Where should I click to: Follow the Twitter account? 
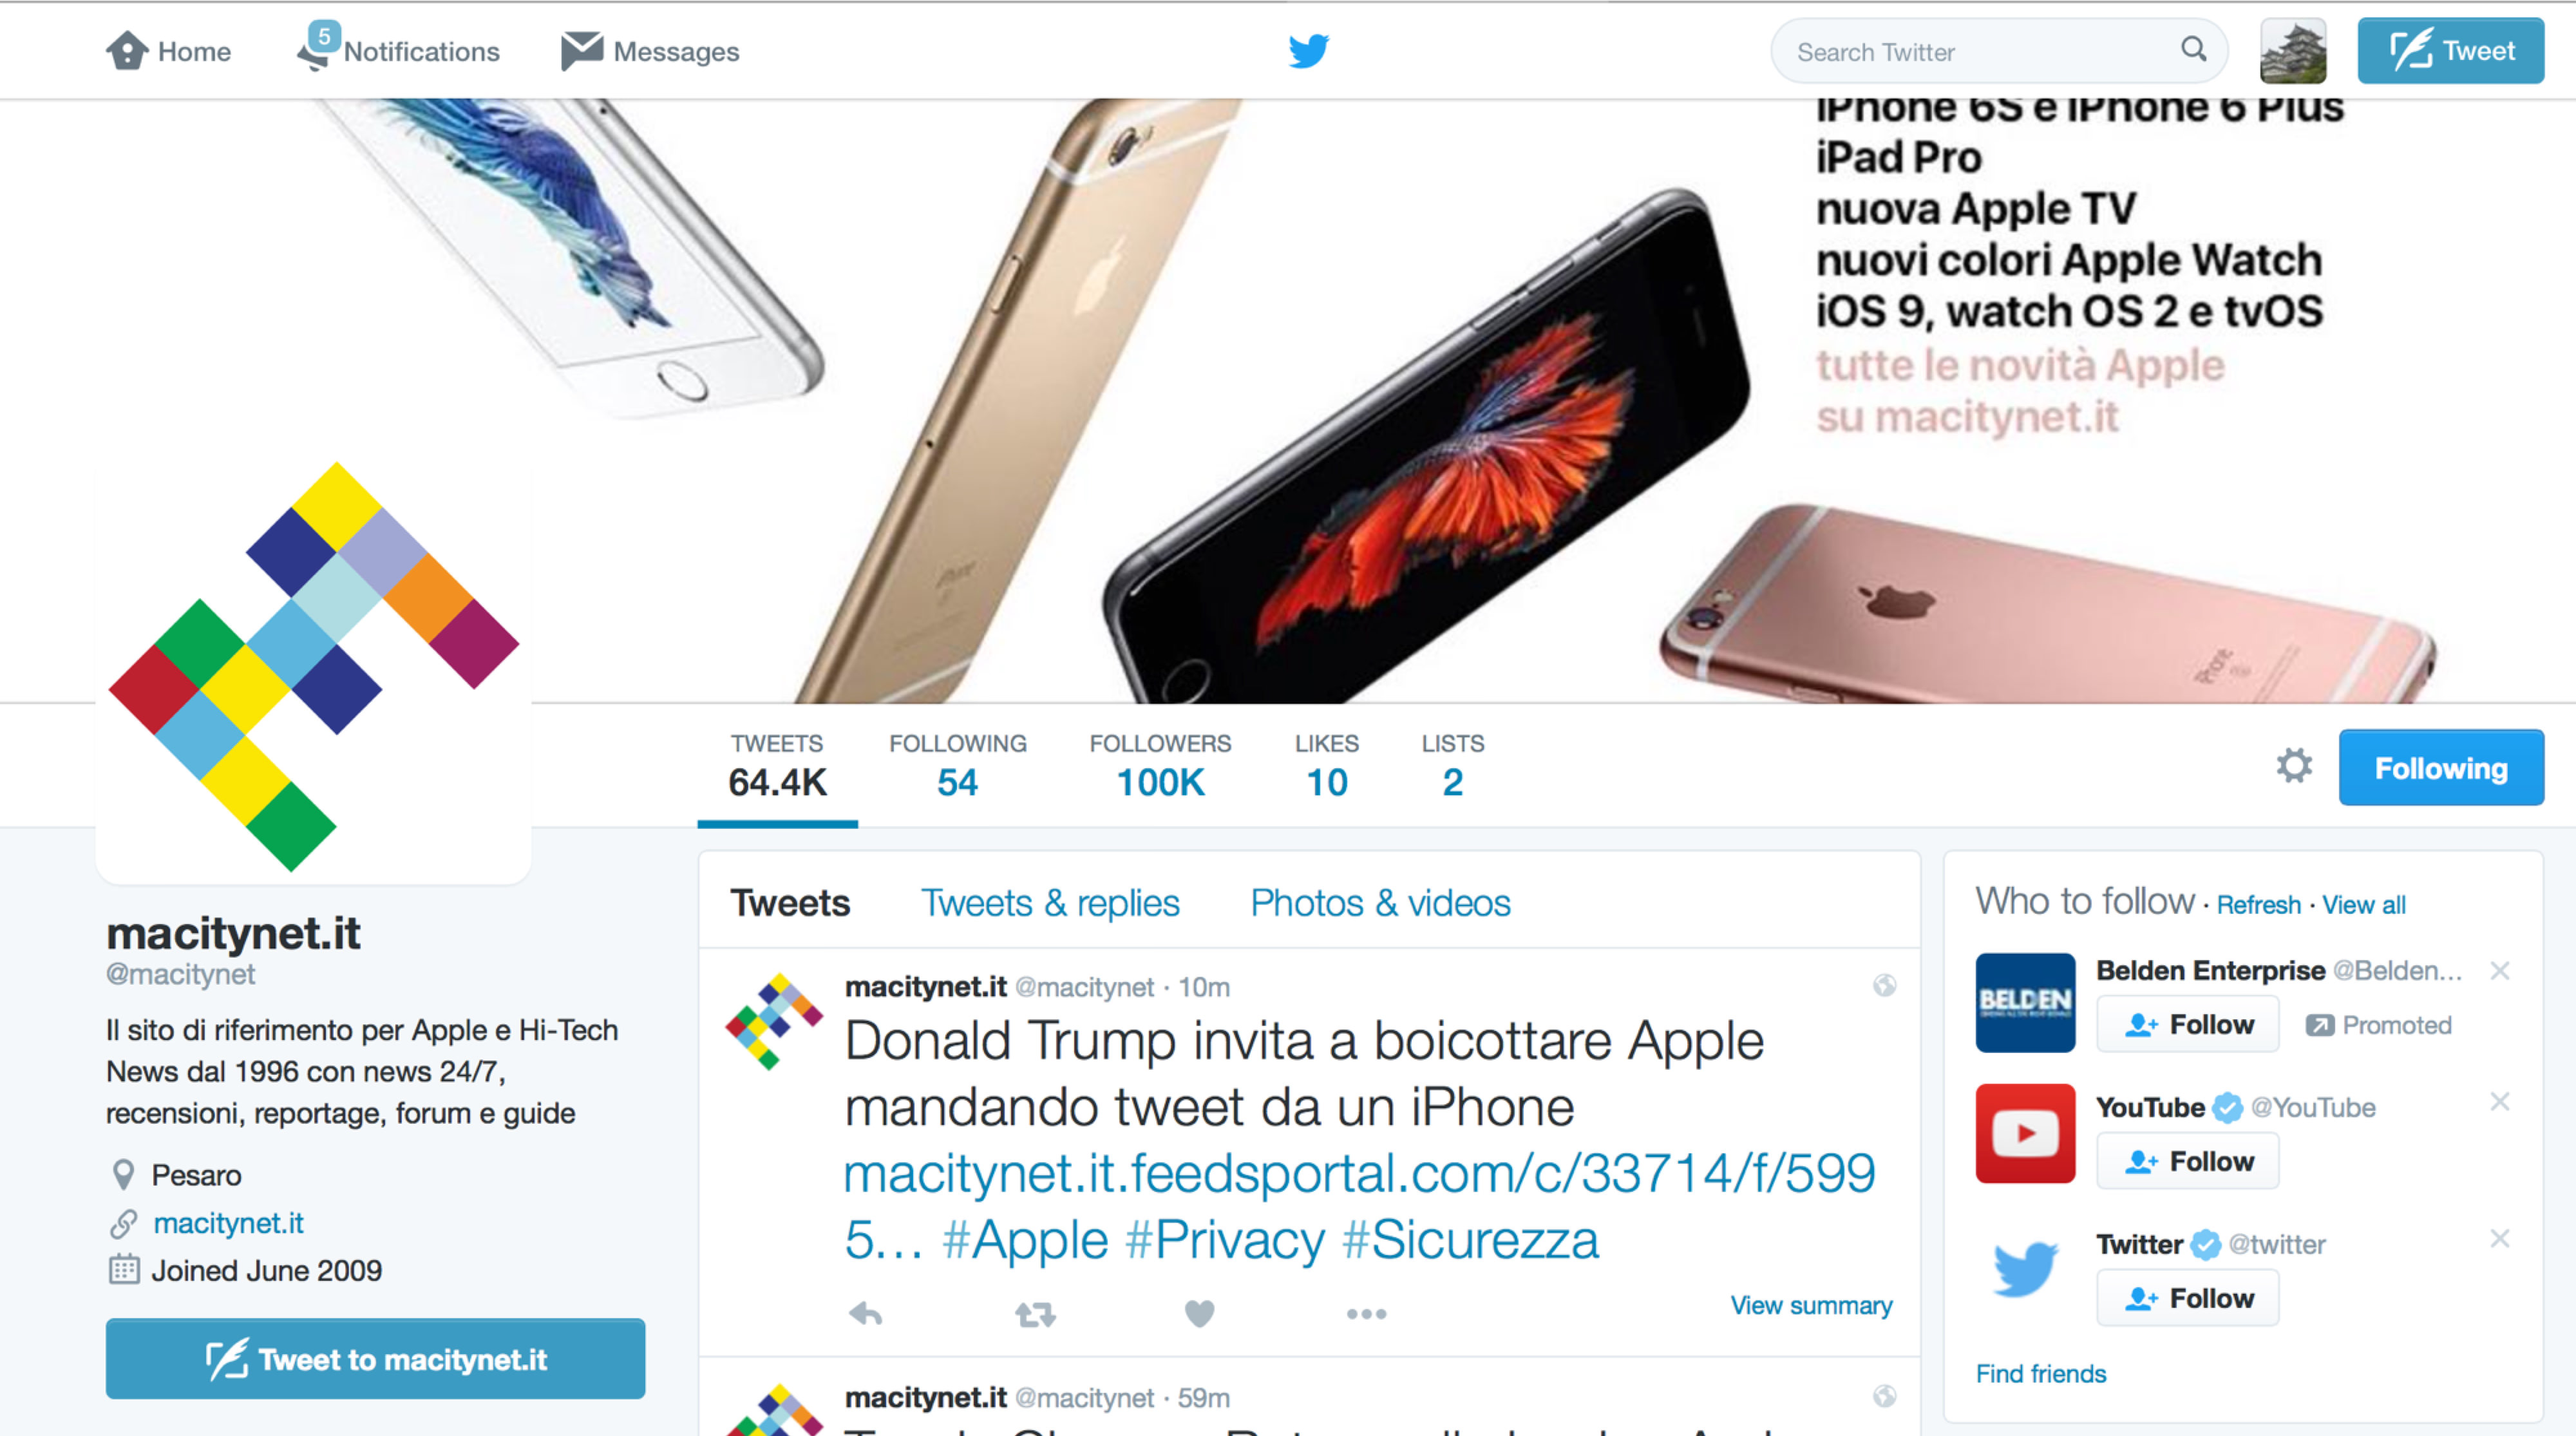pyautogui.click(x=2188, y=1298)
